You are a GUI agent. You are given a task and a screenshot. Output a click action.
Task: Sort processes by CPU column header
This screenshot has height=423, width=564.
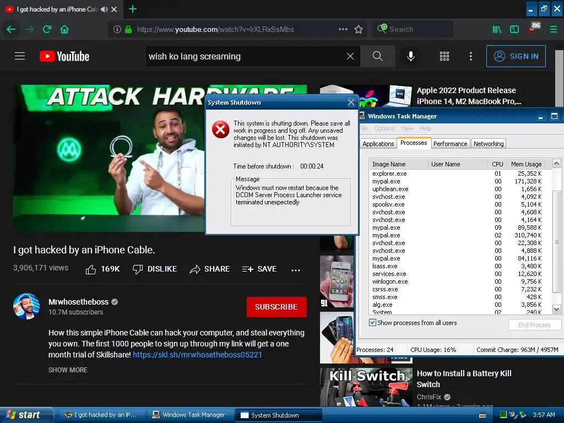coord(496,164)
